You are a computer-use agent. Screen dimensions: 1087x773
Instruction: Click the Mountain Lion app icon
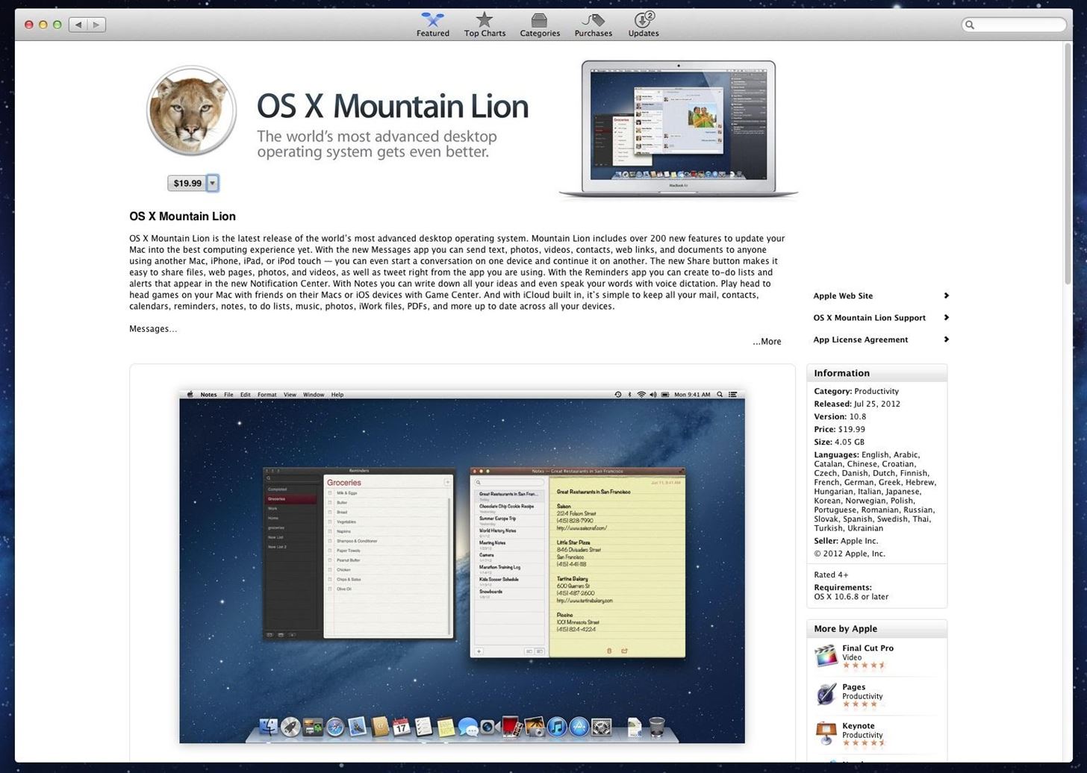point(192,110)
